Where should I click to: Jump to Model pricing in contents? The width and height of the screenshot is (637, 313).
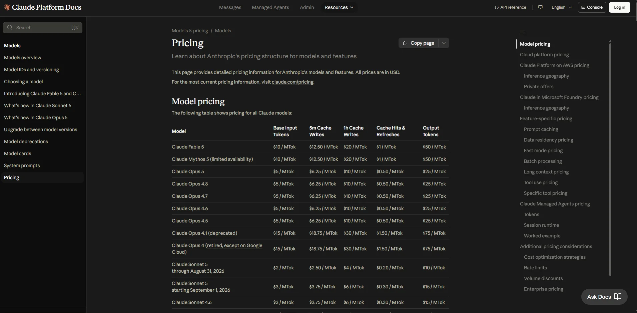[535, 44]
